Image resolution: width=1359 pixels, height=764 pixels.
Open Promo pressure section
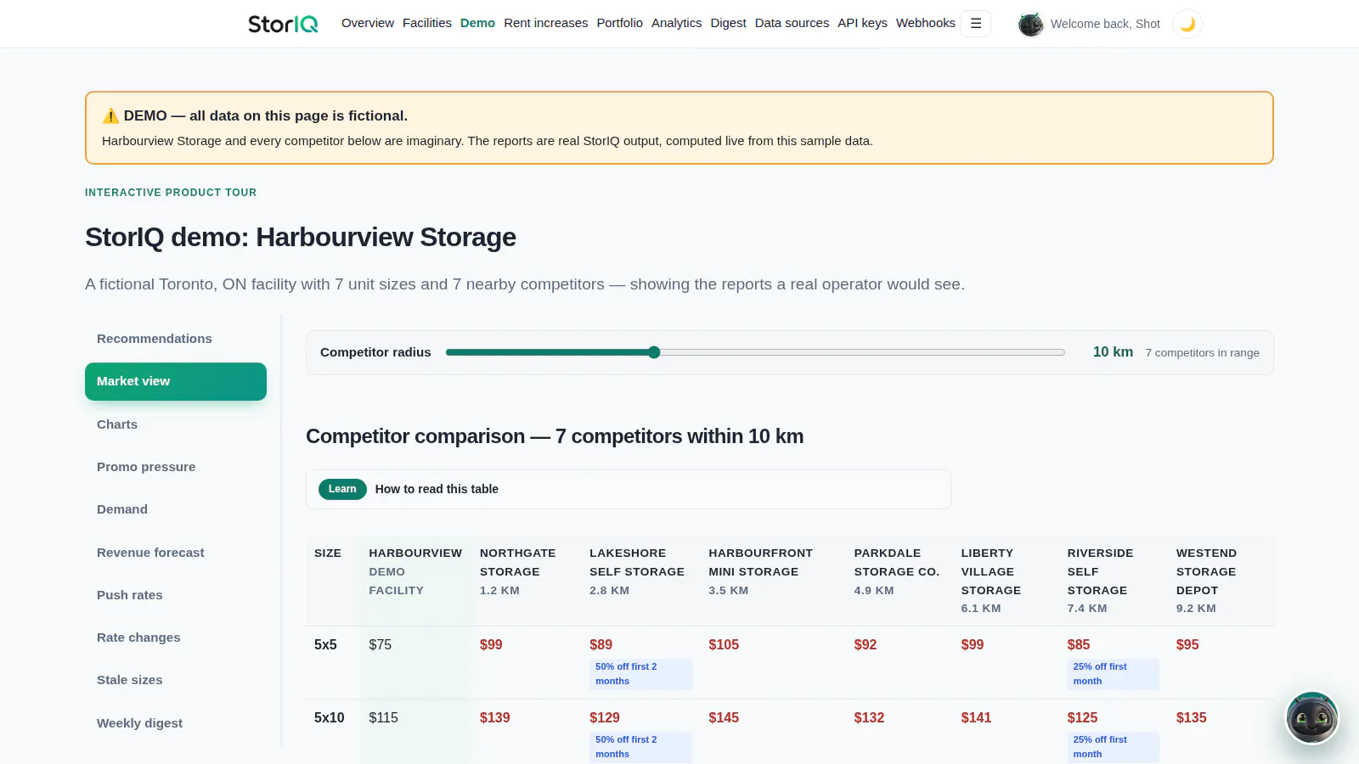pyautogui.click(x=176, y=467)
